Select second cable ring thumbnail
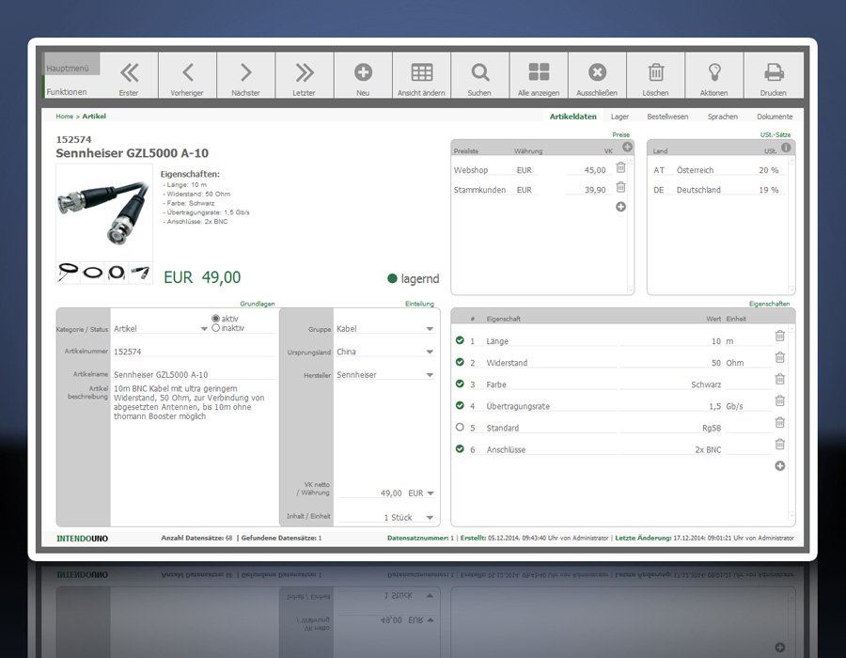Image resolution: width=846 pixels, height=658 pixels. 92,273
